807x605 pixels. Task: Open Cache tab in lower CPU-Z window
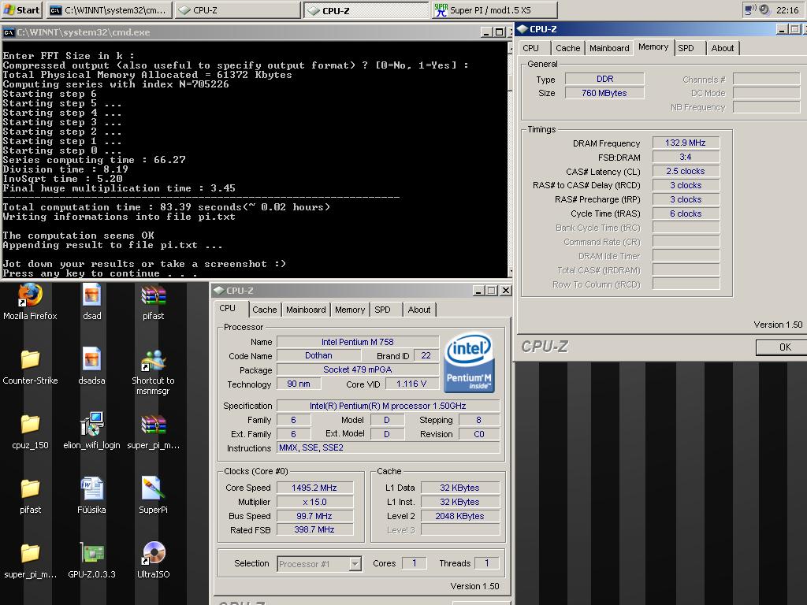(265, 310)
